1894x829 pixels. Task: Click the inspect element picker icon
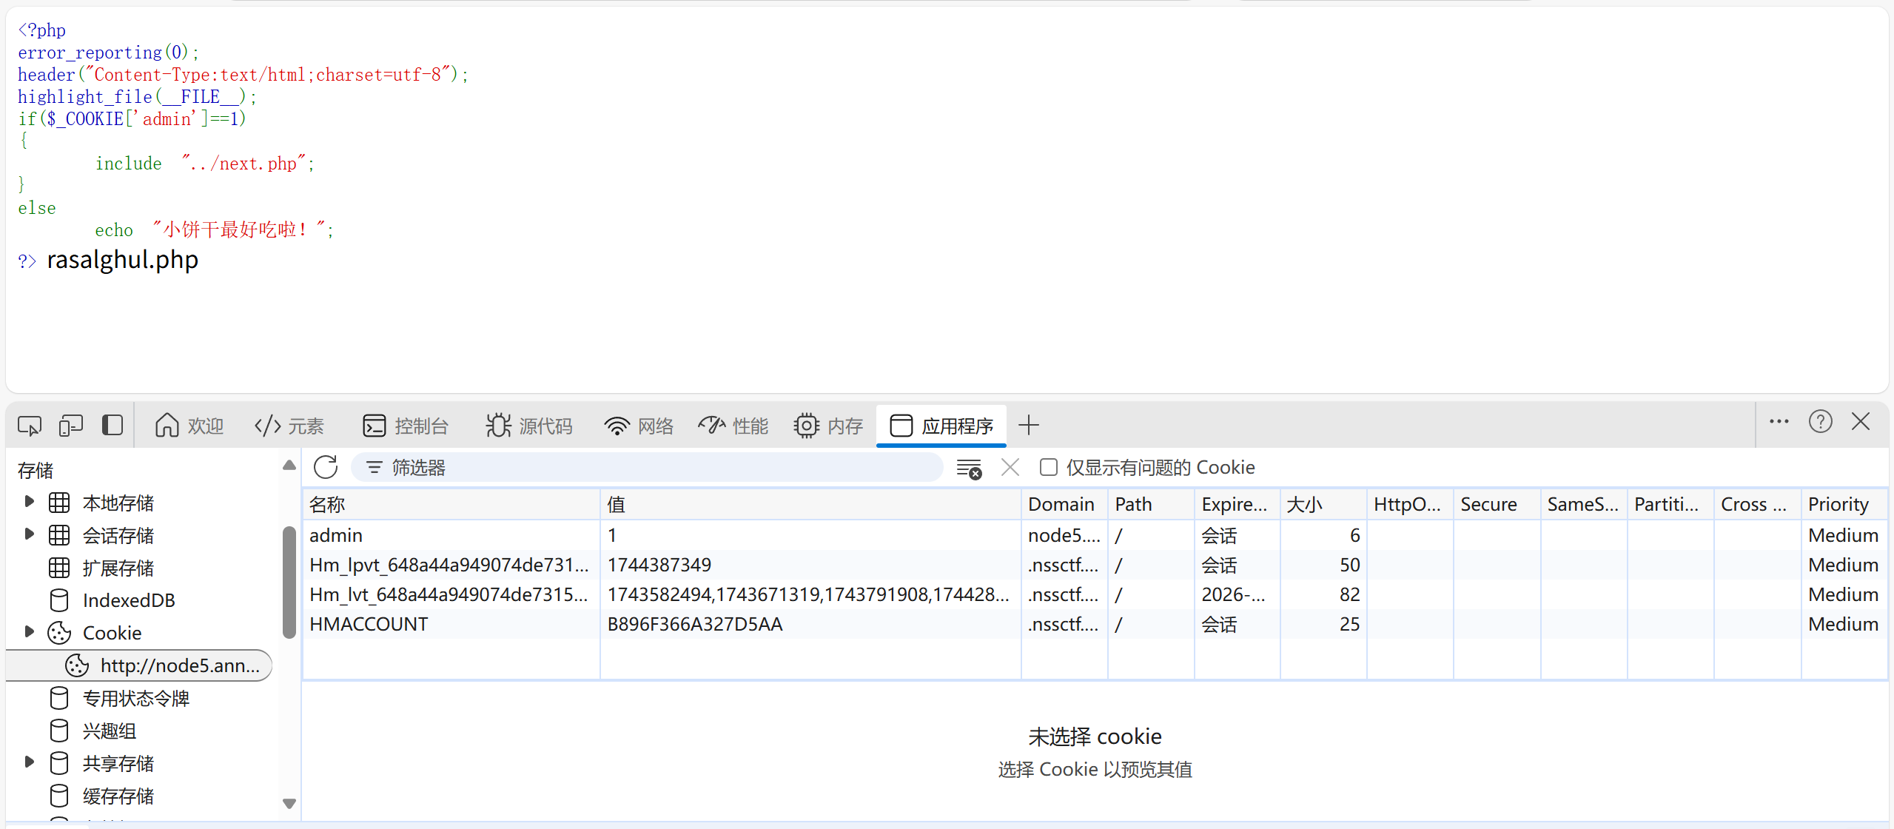tap(30, 426)
